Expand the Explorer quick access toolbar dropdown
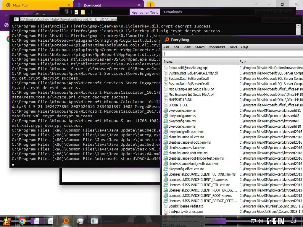 88,12
